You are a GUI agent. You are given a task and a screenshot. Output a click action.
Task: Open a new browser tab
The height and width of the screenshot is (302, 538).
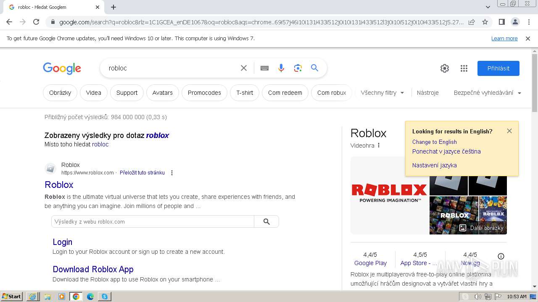point(113,7)
